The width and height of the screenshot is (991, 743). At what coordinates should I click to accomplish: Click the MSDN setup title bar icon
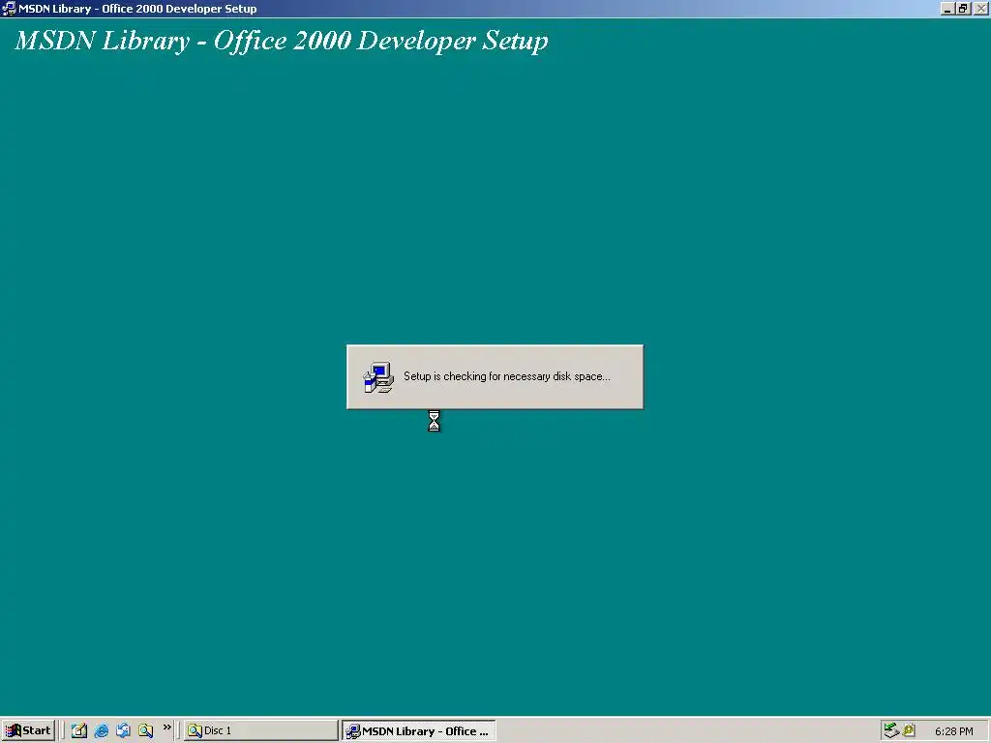coord(9,9)
